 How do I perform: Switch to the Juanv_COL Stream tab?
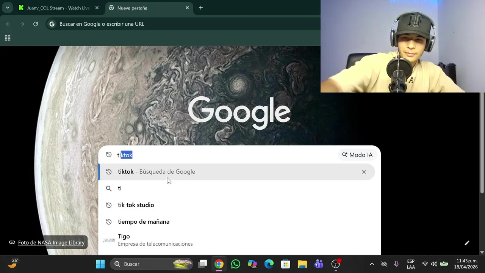(59, 8)
